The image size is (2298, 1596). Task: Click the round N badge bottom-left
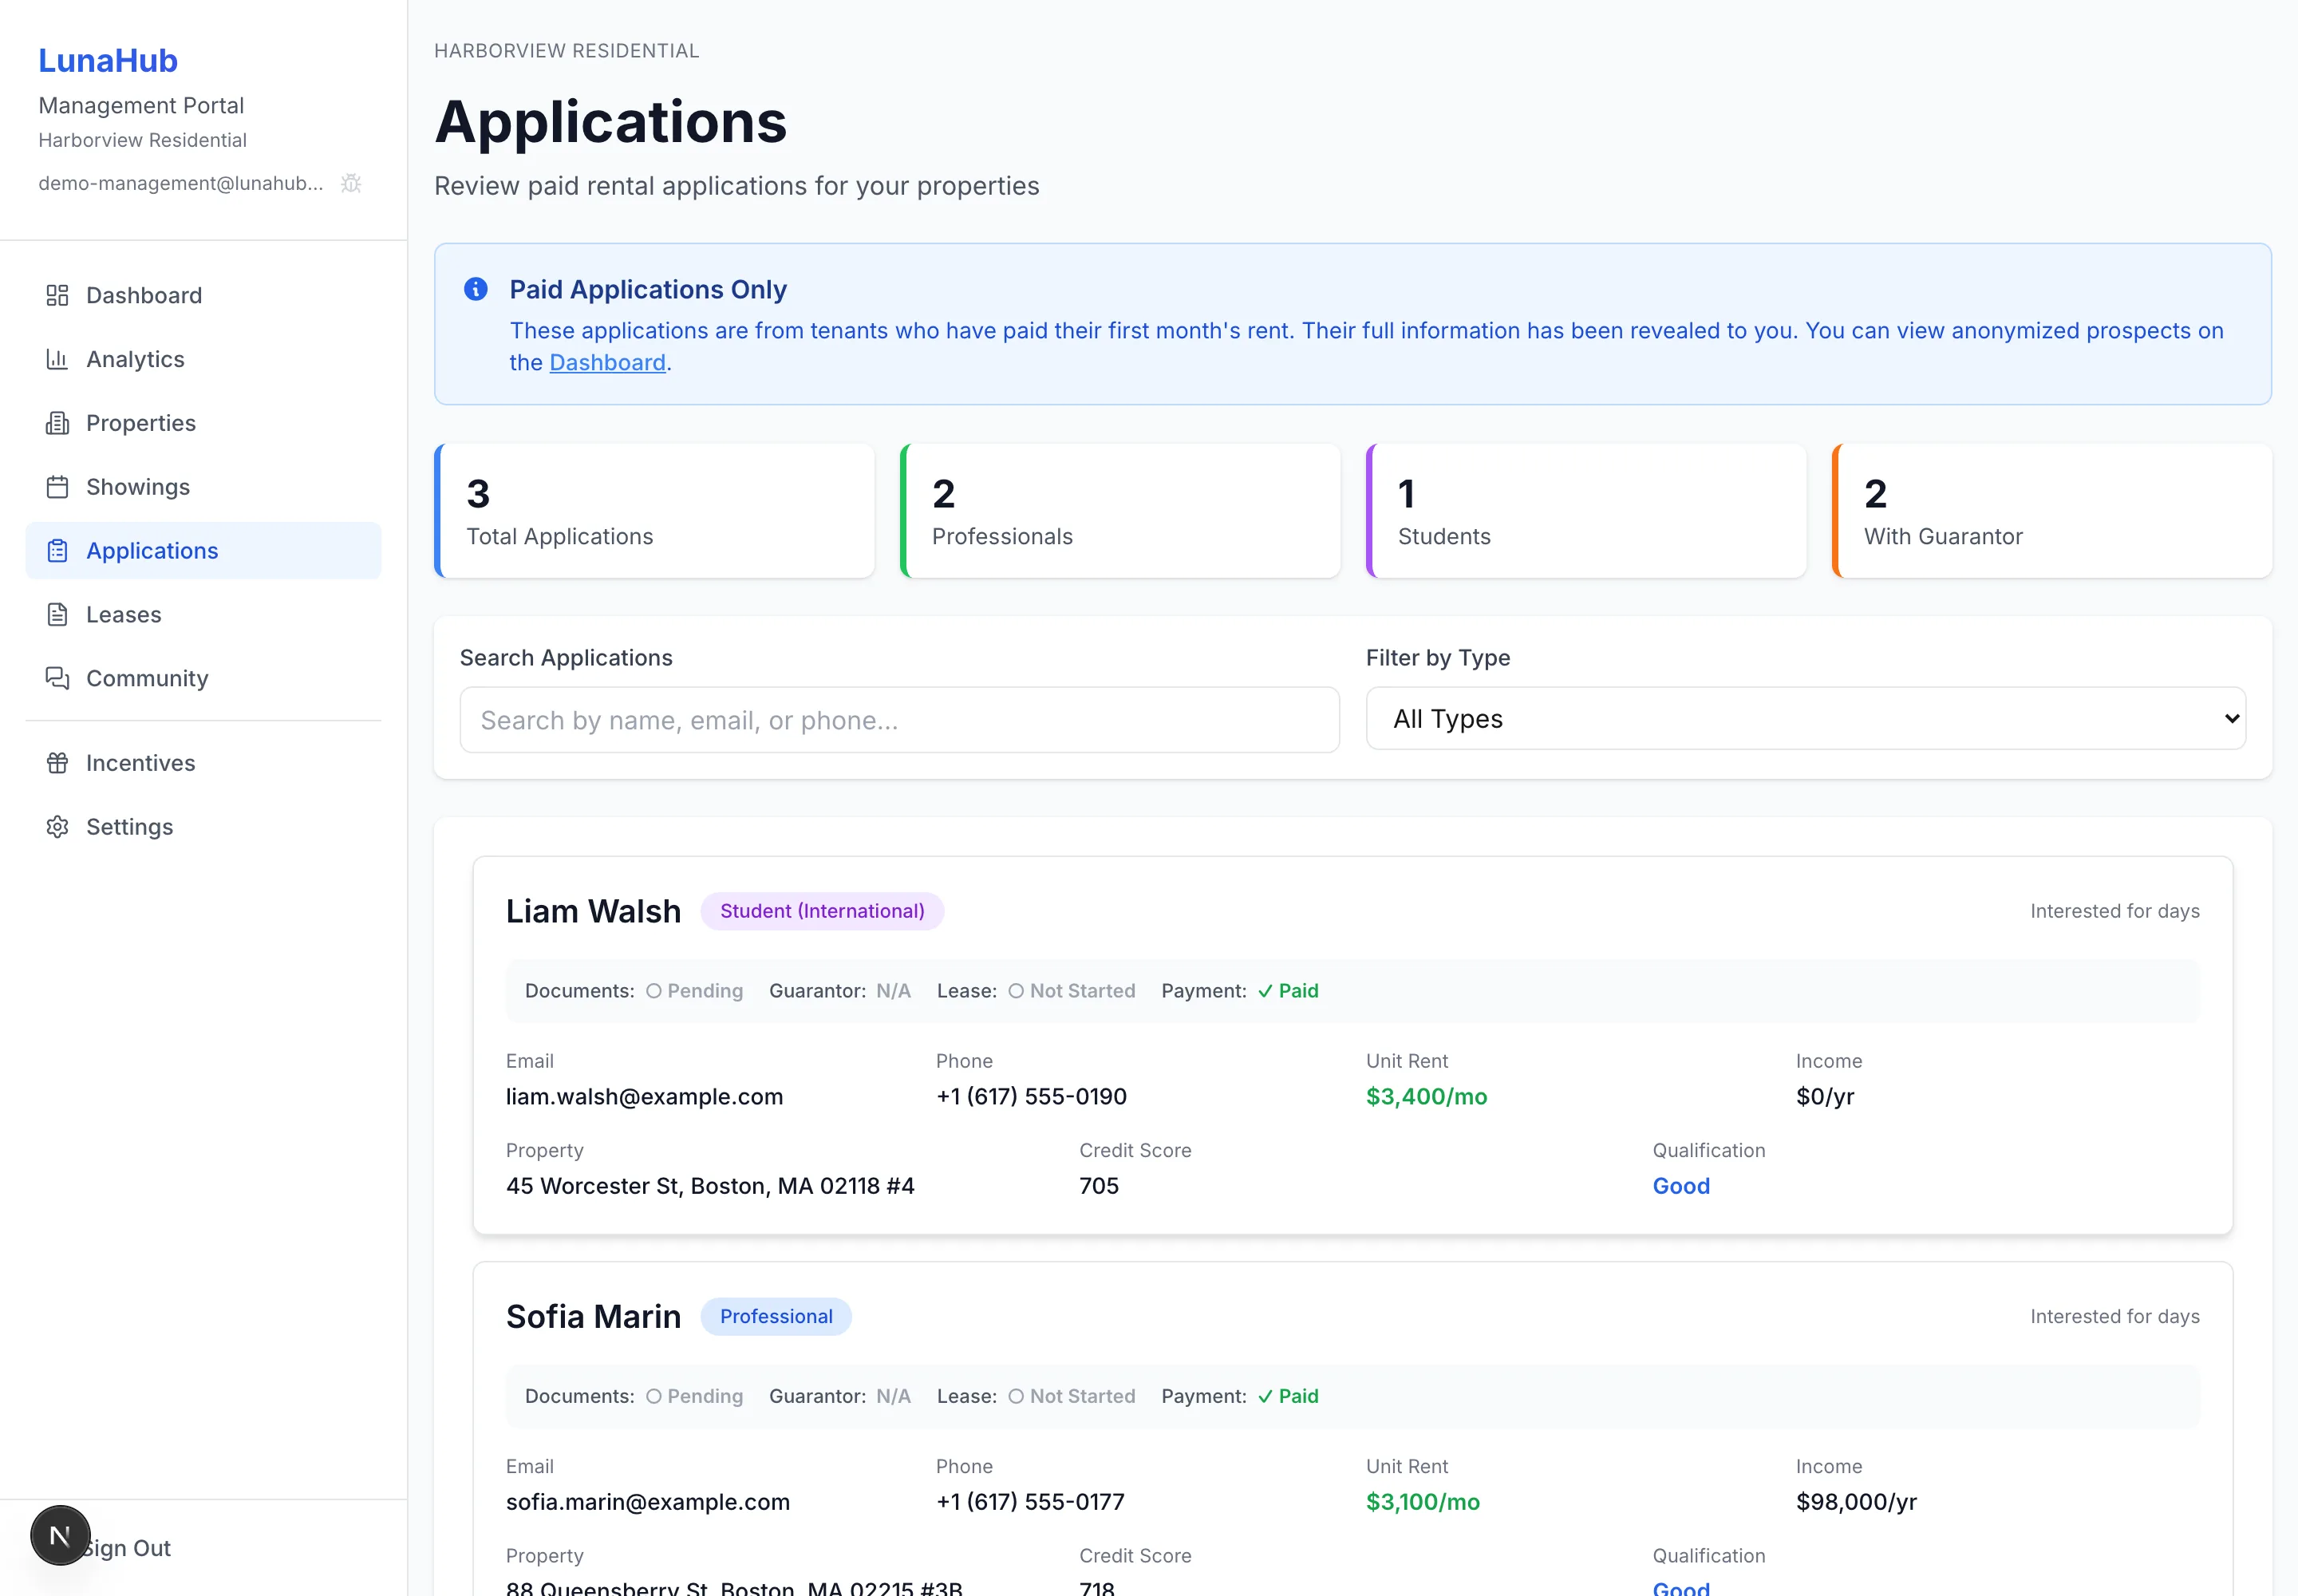(60, 1535)
